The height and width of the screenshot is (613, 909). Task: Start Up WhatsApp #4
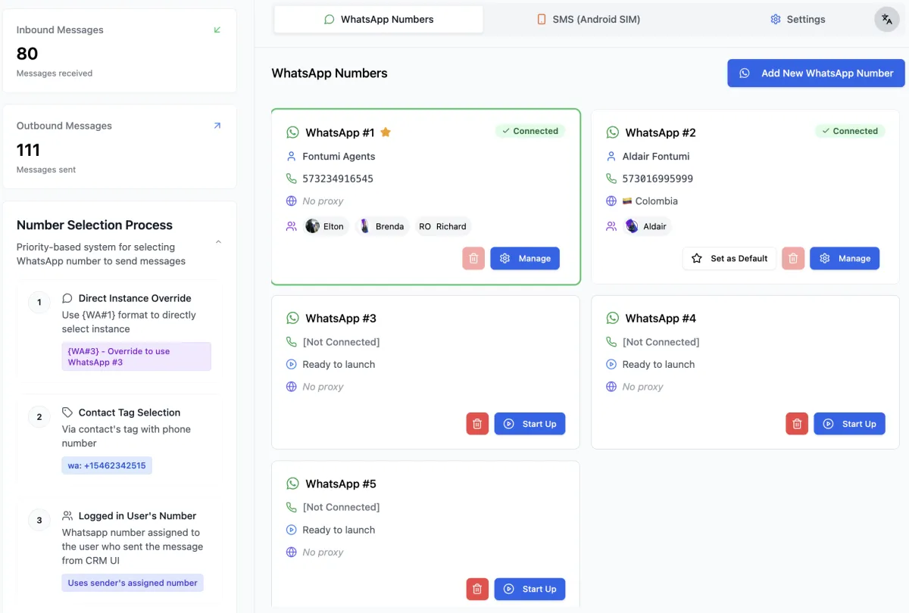tap(850, 424)
